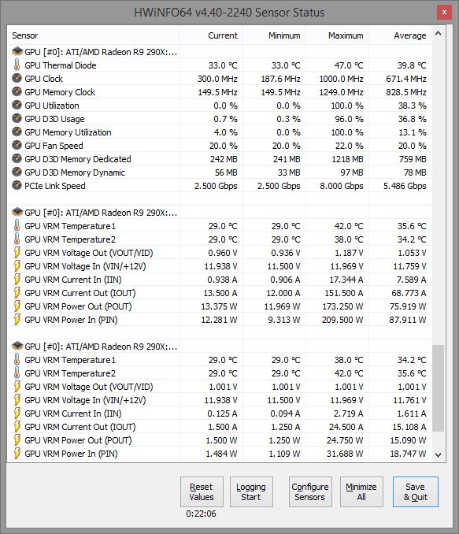The height and width of the screenshot is (534, 459).
Task: Click the gauge icon beside GPU D3D Memory Dynamic
Action: pyautogui.click(x=17, y=172)
